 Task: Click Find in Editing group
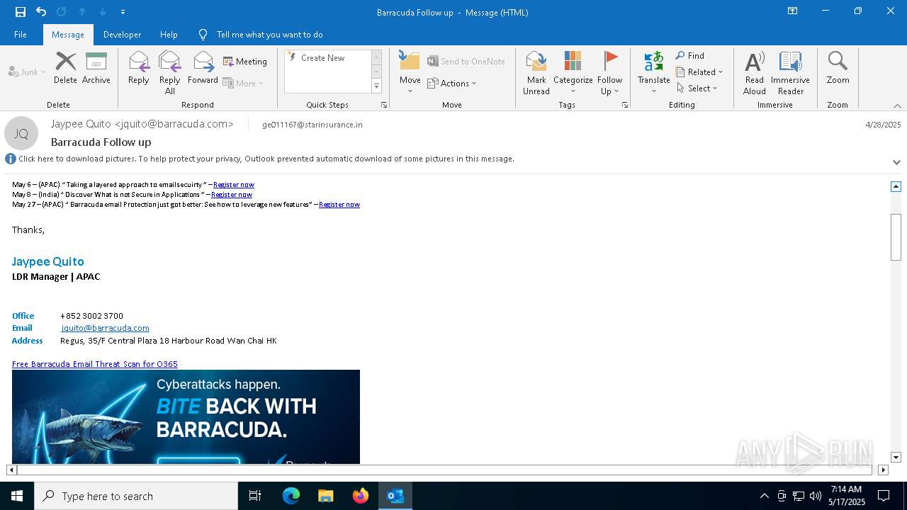click(x=690, y=55)
